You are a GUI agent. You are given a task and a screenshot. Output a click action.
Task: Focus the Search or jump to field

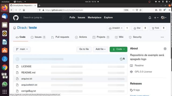[44, 18]
